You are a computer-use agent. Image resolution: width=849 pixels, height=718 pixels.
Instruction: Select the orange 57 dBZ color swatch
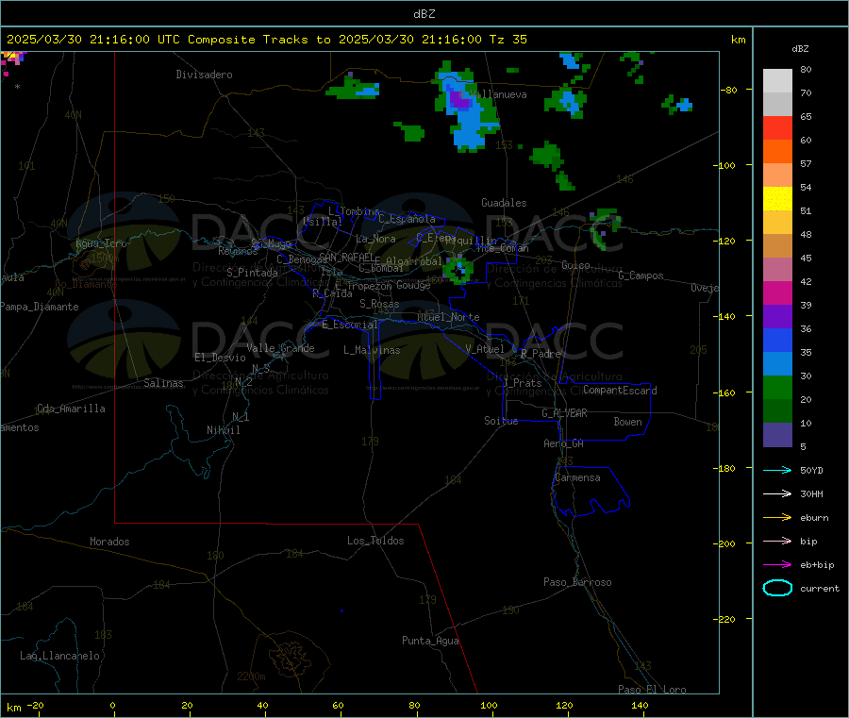777,152
